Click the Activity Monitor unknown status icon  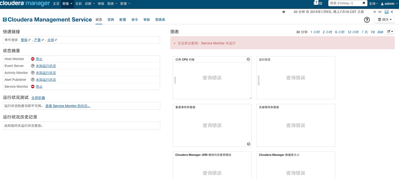pos(32,73)
